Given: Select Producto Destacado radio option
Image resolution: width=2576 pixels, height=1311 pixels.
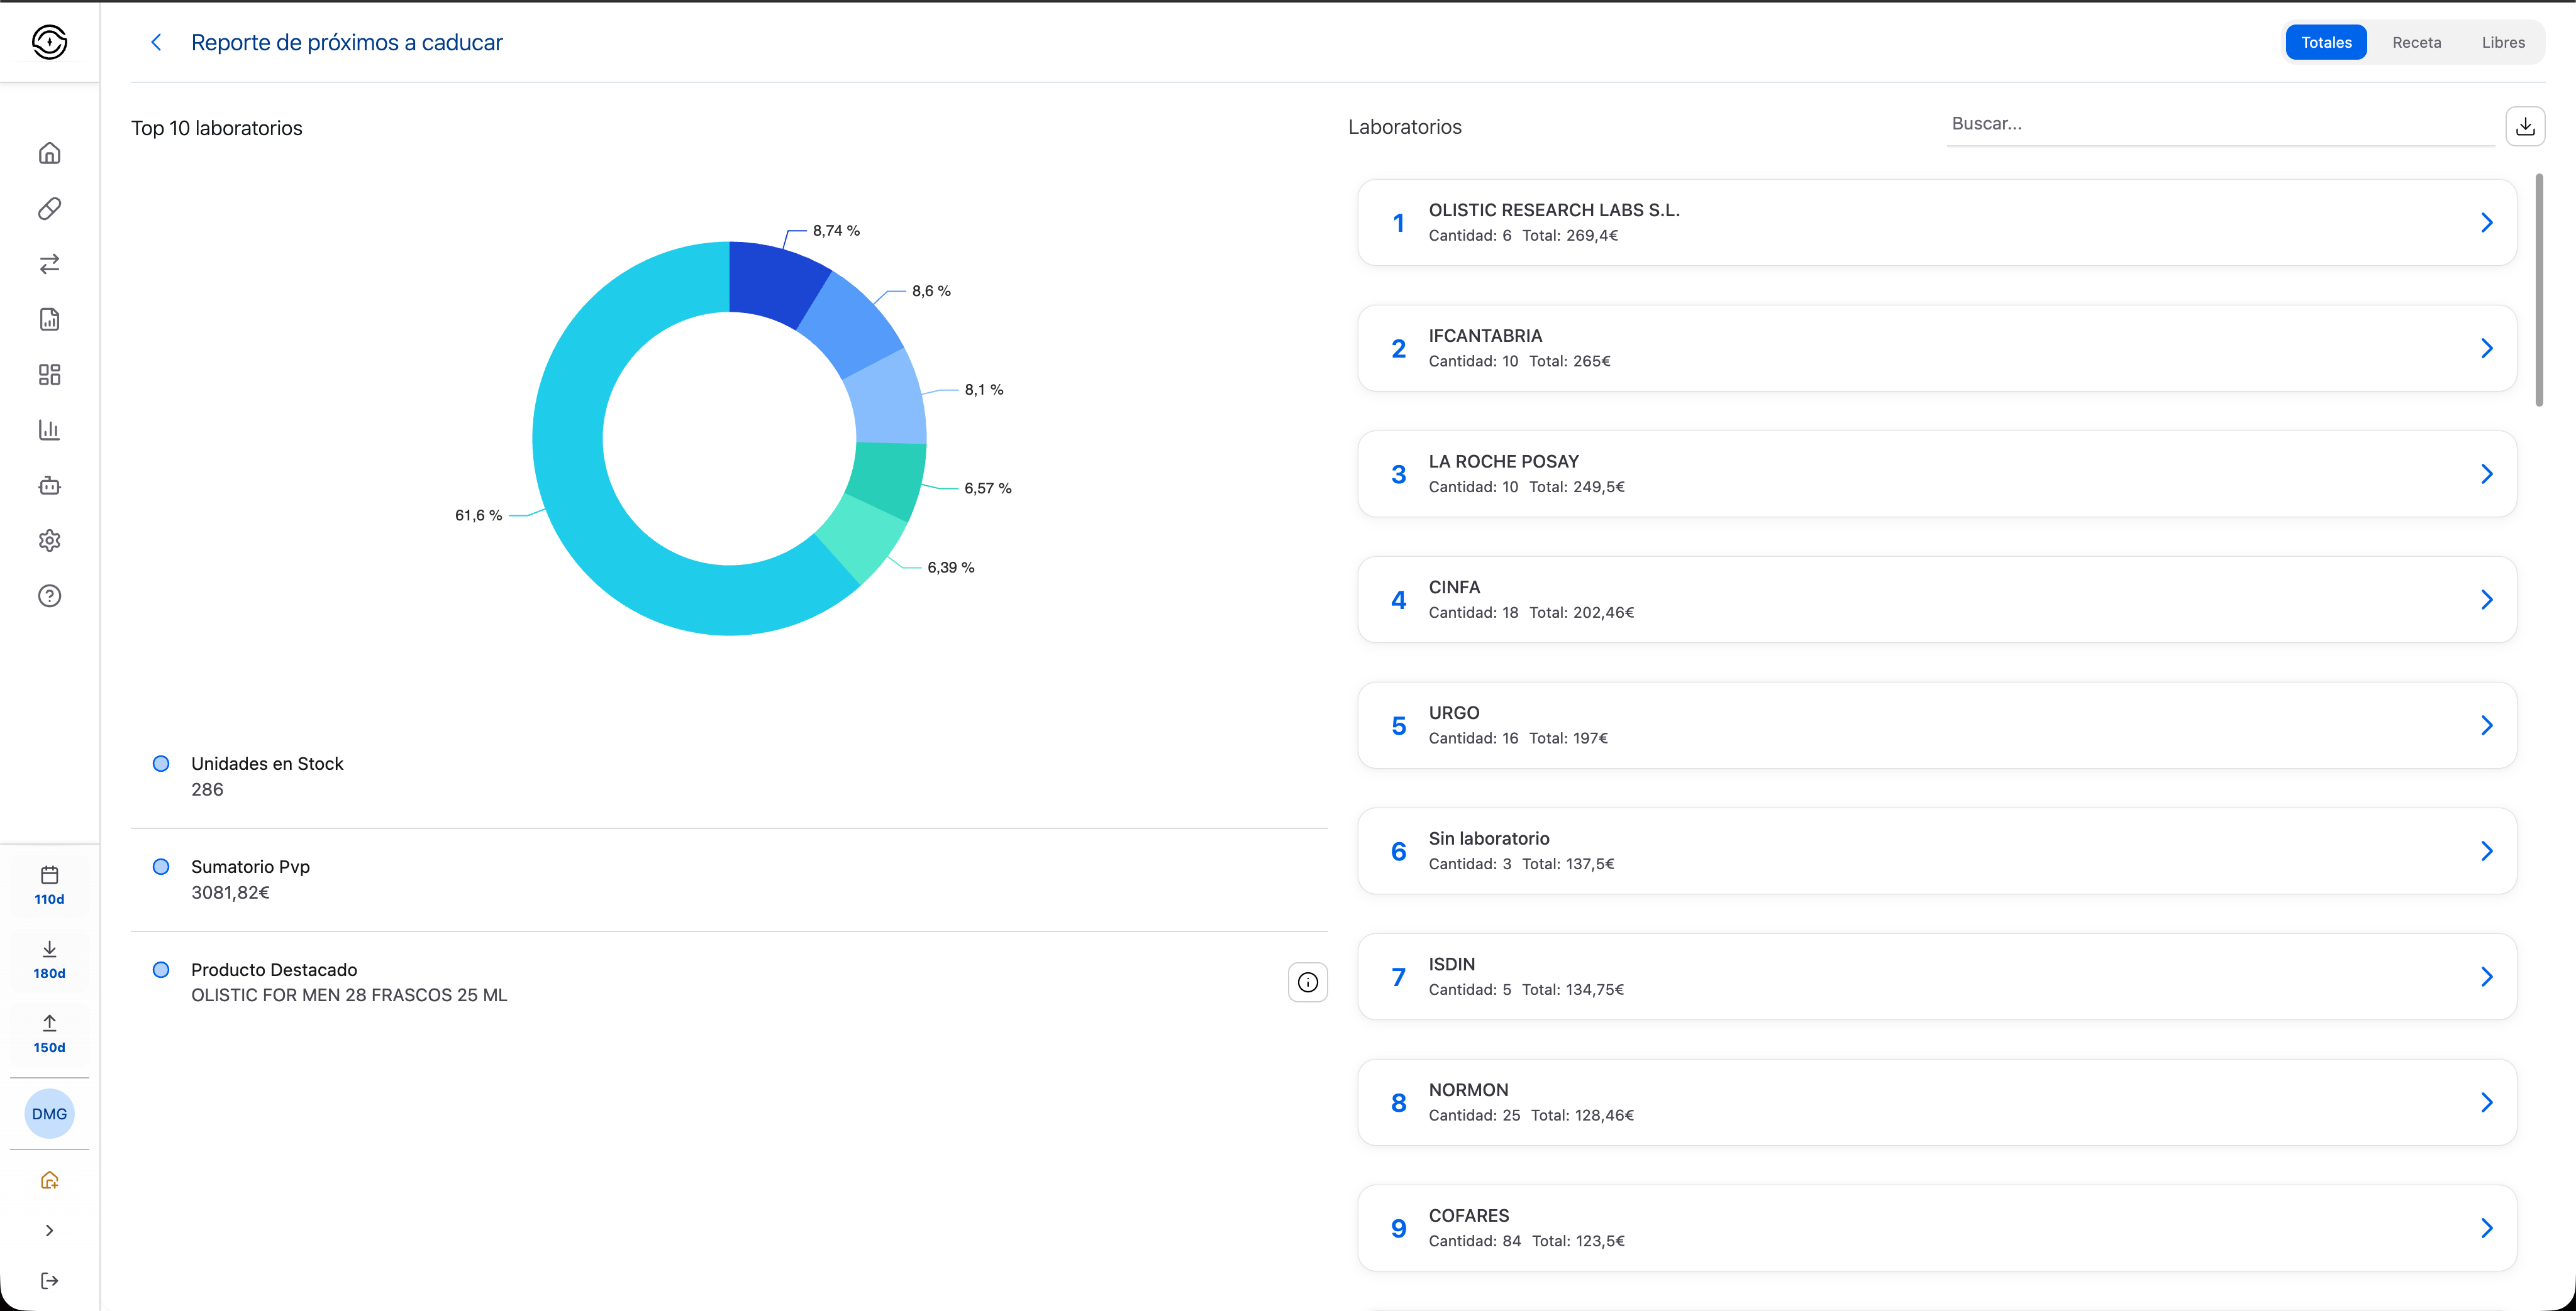Looking at the screenshot, I should point(161,969).
